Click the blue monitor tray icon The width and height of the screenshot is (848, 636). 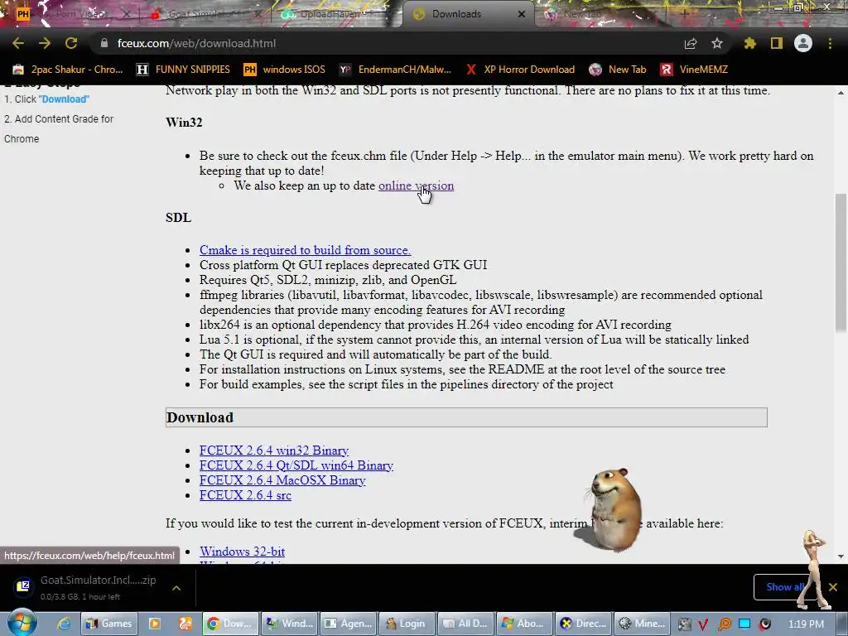744,624
